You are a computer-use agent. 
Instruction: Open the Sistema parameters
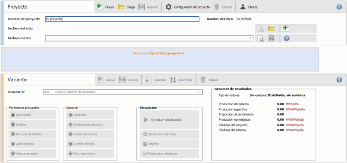pyautogui.click(x=32, y=124)
